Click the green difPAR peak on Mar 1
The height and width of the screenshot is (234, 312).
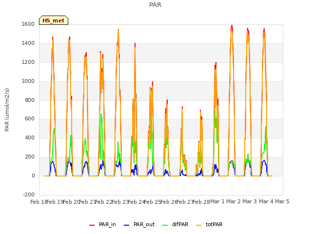coord(215,110)
